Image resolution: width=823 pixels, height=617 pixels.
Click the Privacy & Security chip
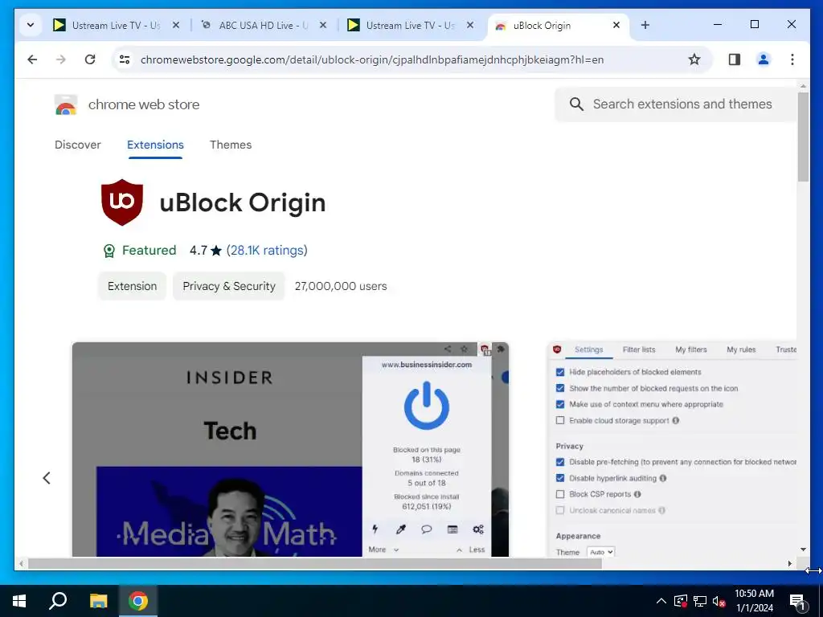coord(229,286)
